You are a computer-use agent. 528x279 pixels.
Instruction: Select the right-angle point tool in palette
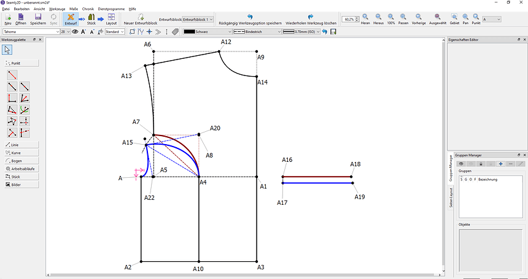click(12, 98)
